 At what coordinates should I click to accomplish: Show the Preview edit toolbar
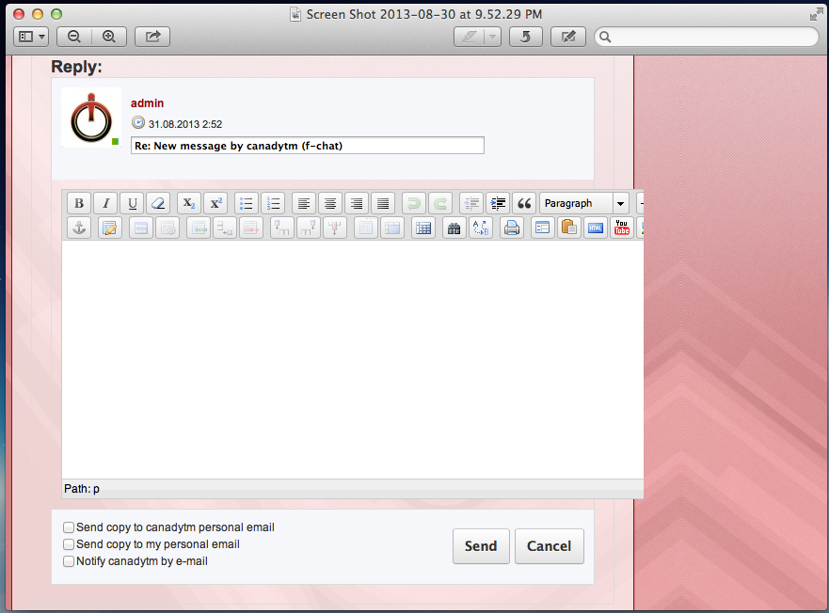[567, 37]
